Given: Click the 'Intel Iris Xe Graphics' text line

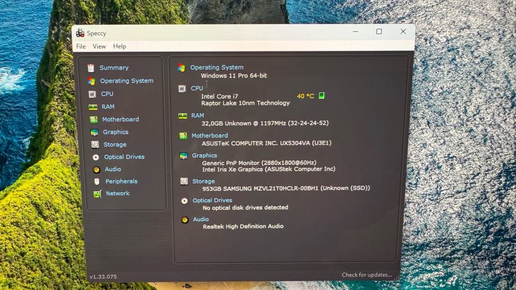Looking at the screenshot, I should [269, 169].
